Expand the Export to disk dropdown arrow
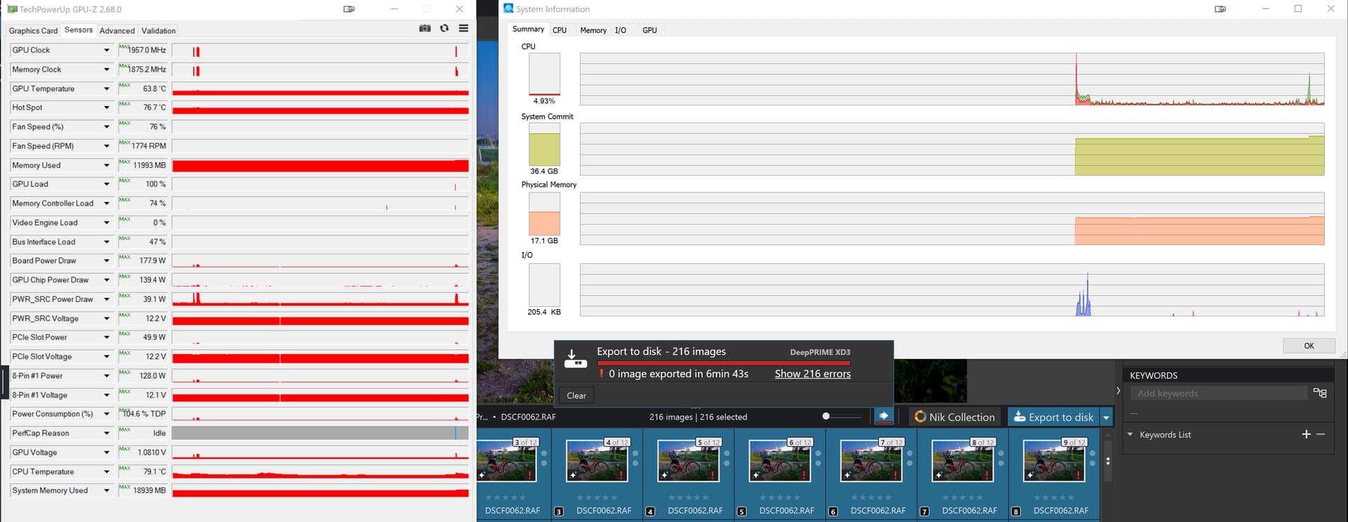 [x=1106, y=417]
